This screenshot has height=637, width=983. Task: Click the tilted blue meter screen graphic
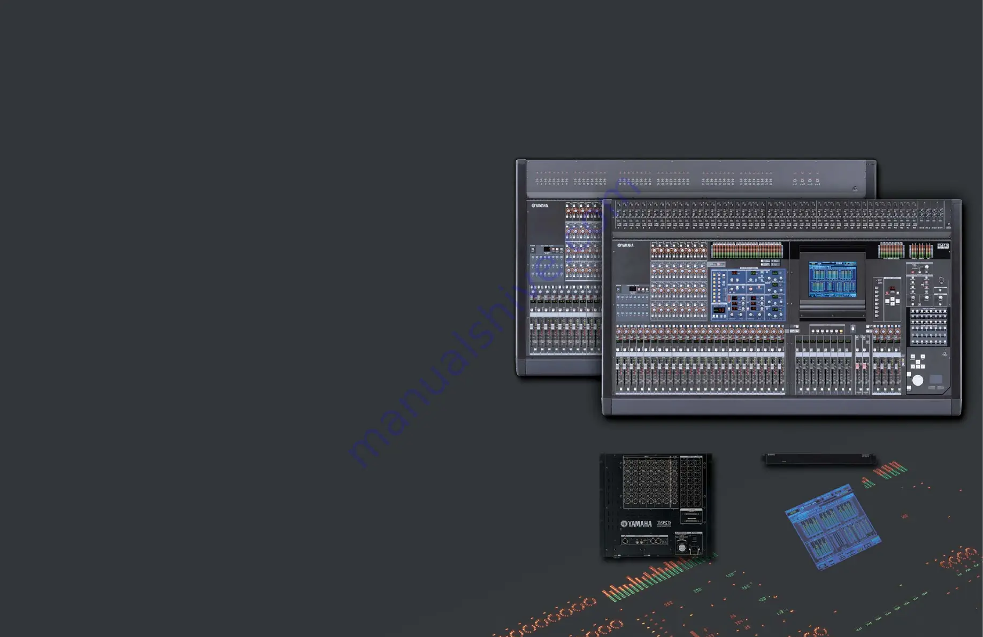833,527
